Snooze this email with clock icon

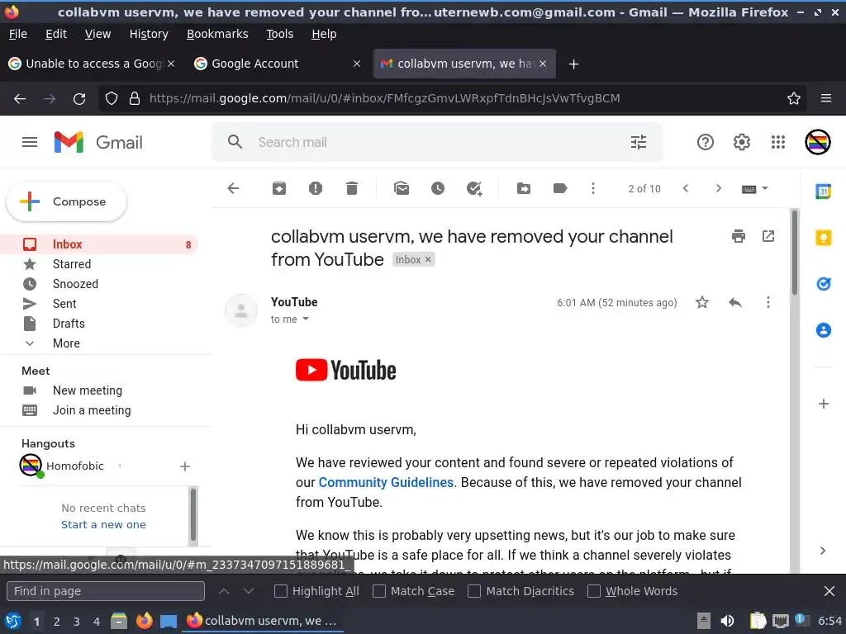[x=438, y=188]
